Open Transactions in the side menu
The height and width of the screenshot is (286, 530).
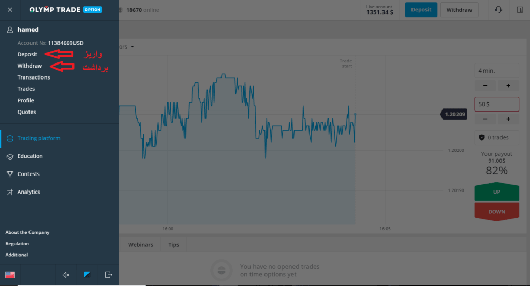(34, 77)
